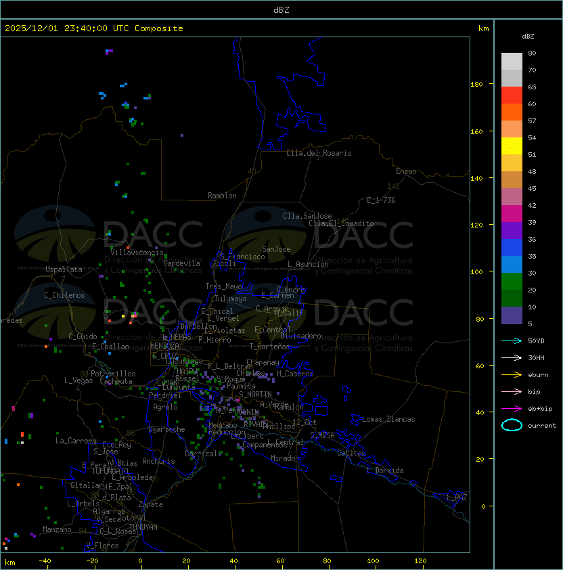This screenshot has width=563, height=570.
Task: Click the MENDOZA label on the map
Action: tap(165, 346)
